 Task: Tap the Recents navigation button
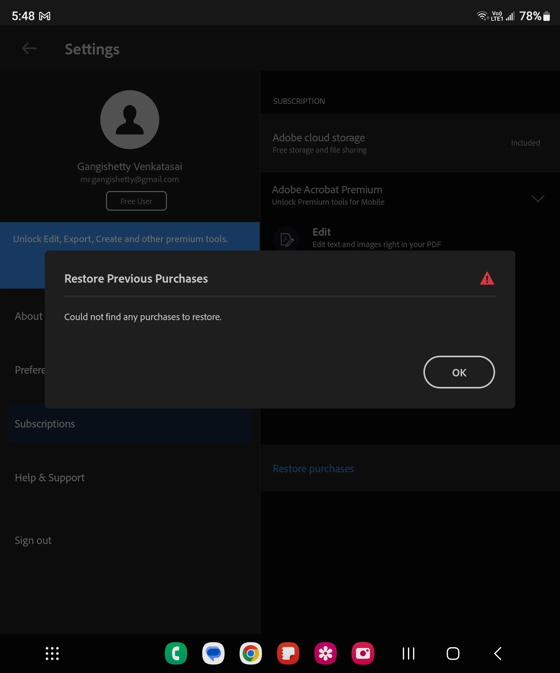pos(409,654)
